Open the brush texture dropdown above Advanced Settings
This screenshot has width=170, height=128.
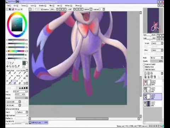[x=13, y=105]
